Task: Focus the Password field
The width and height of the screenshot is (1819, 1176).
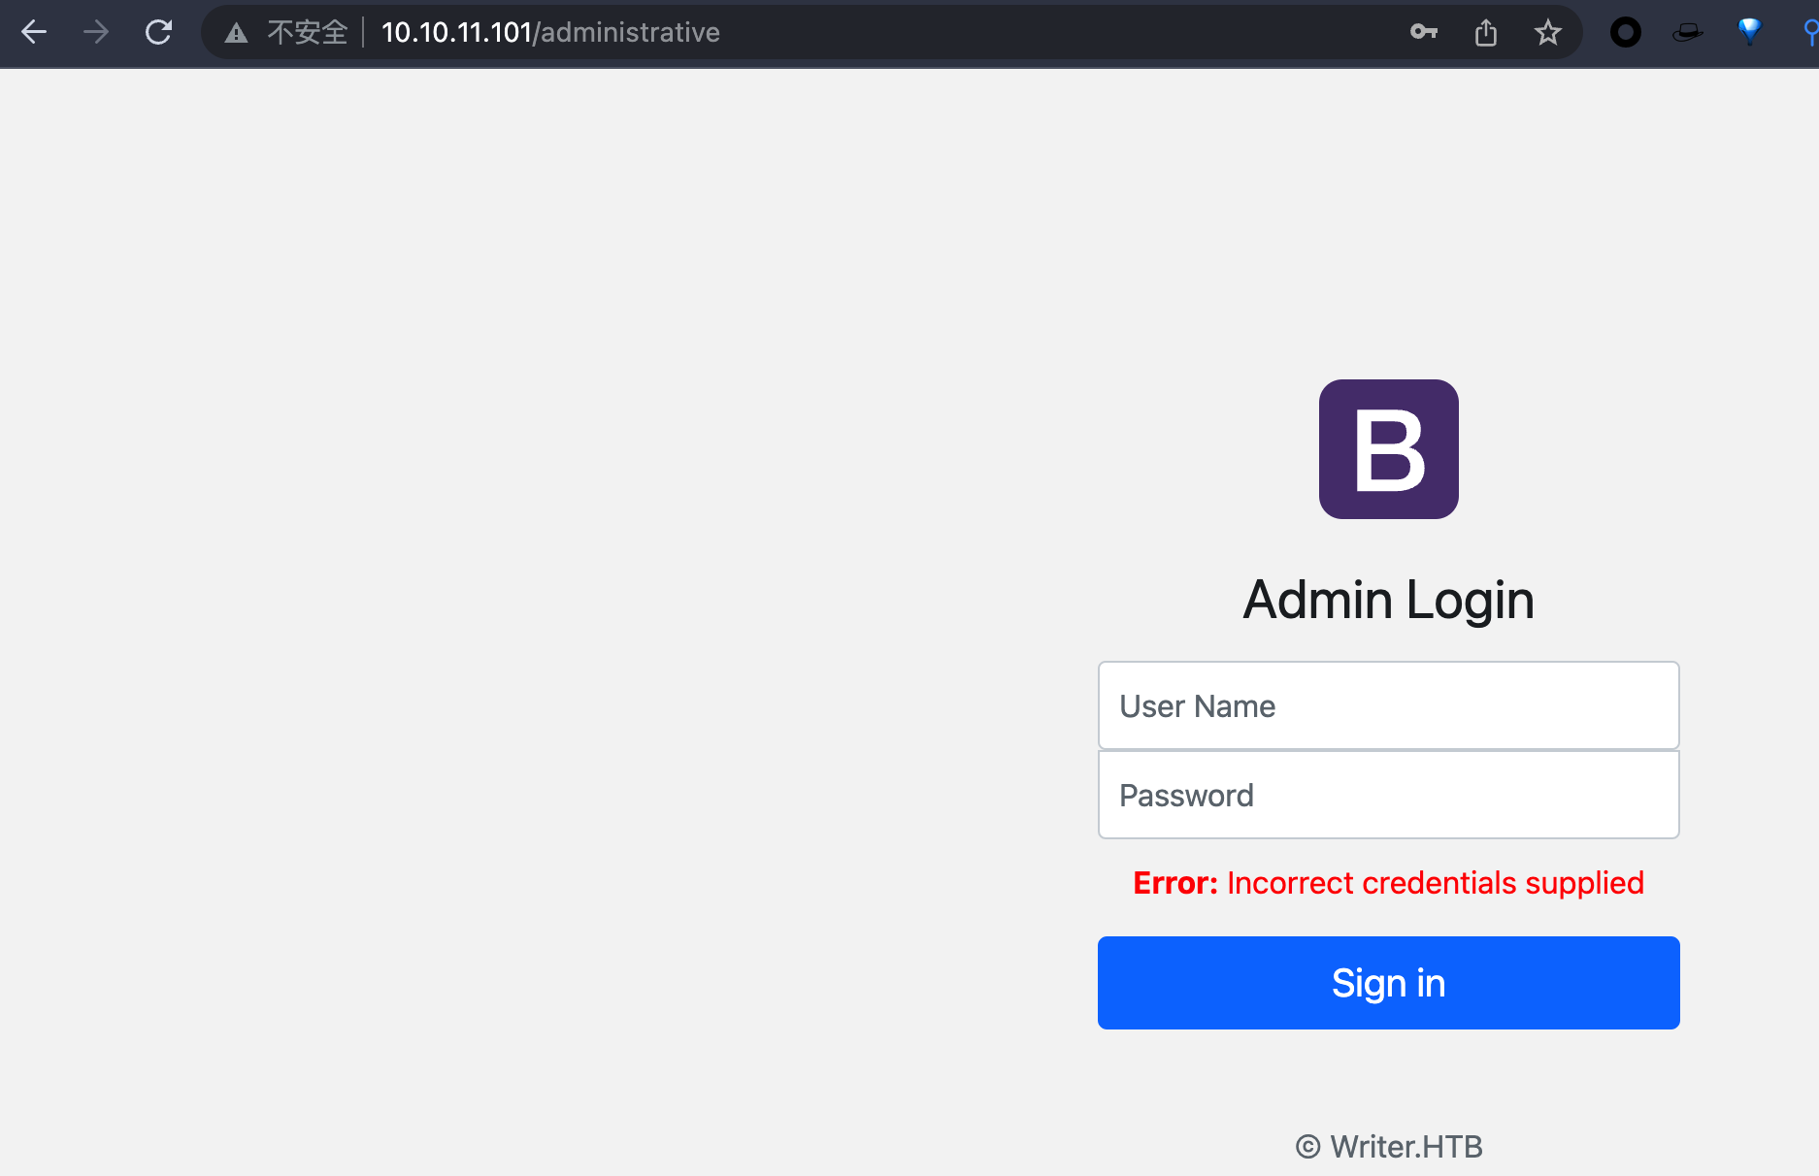Action: pyautogui.click(x=1389, y=795)
